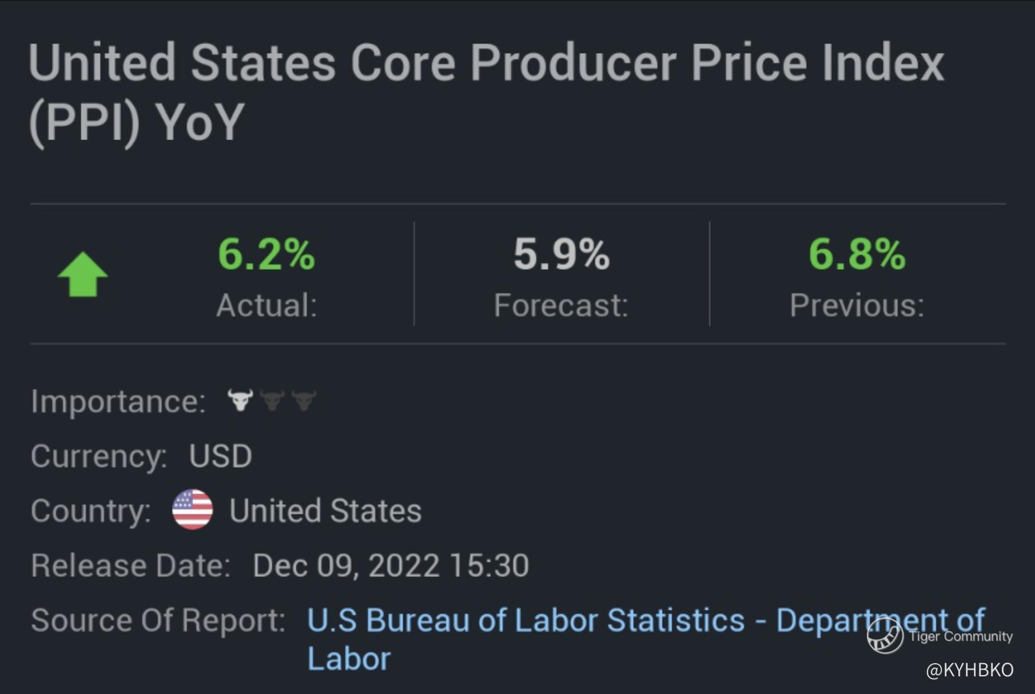Click the Forecast label text
This screenshot has height=694, width=1035.
pos(561,305)
